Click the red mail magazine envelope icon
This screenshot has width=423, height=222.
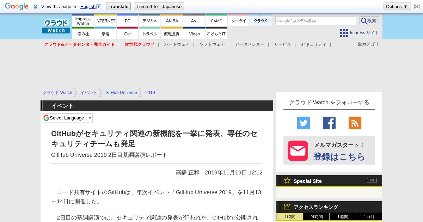[298, 151]
